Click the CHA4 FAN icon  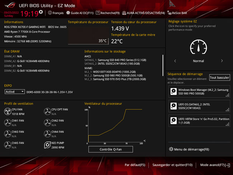point(47,134)
